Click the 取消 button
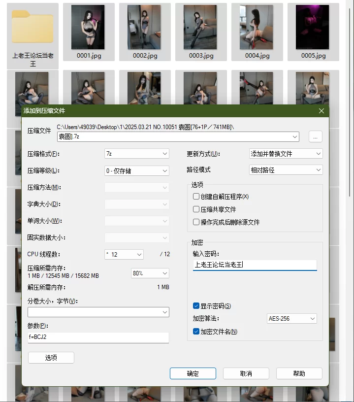Image resolution: width=354 pixels, height=402 pixels. tap(246, 373)
